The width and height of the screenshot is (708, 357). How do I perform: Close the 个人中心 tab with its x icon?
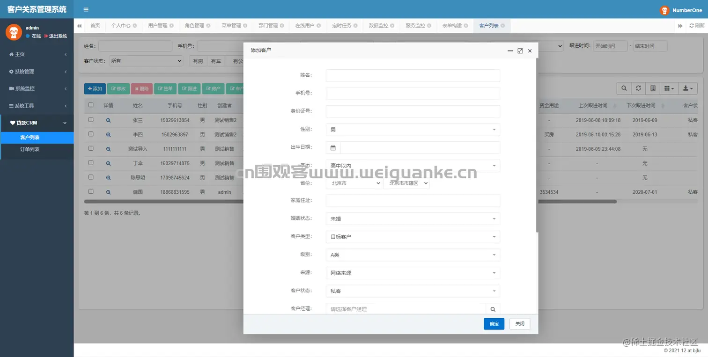point(135,26)
